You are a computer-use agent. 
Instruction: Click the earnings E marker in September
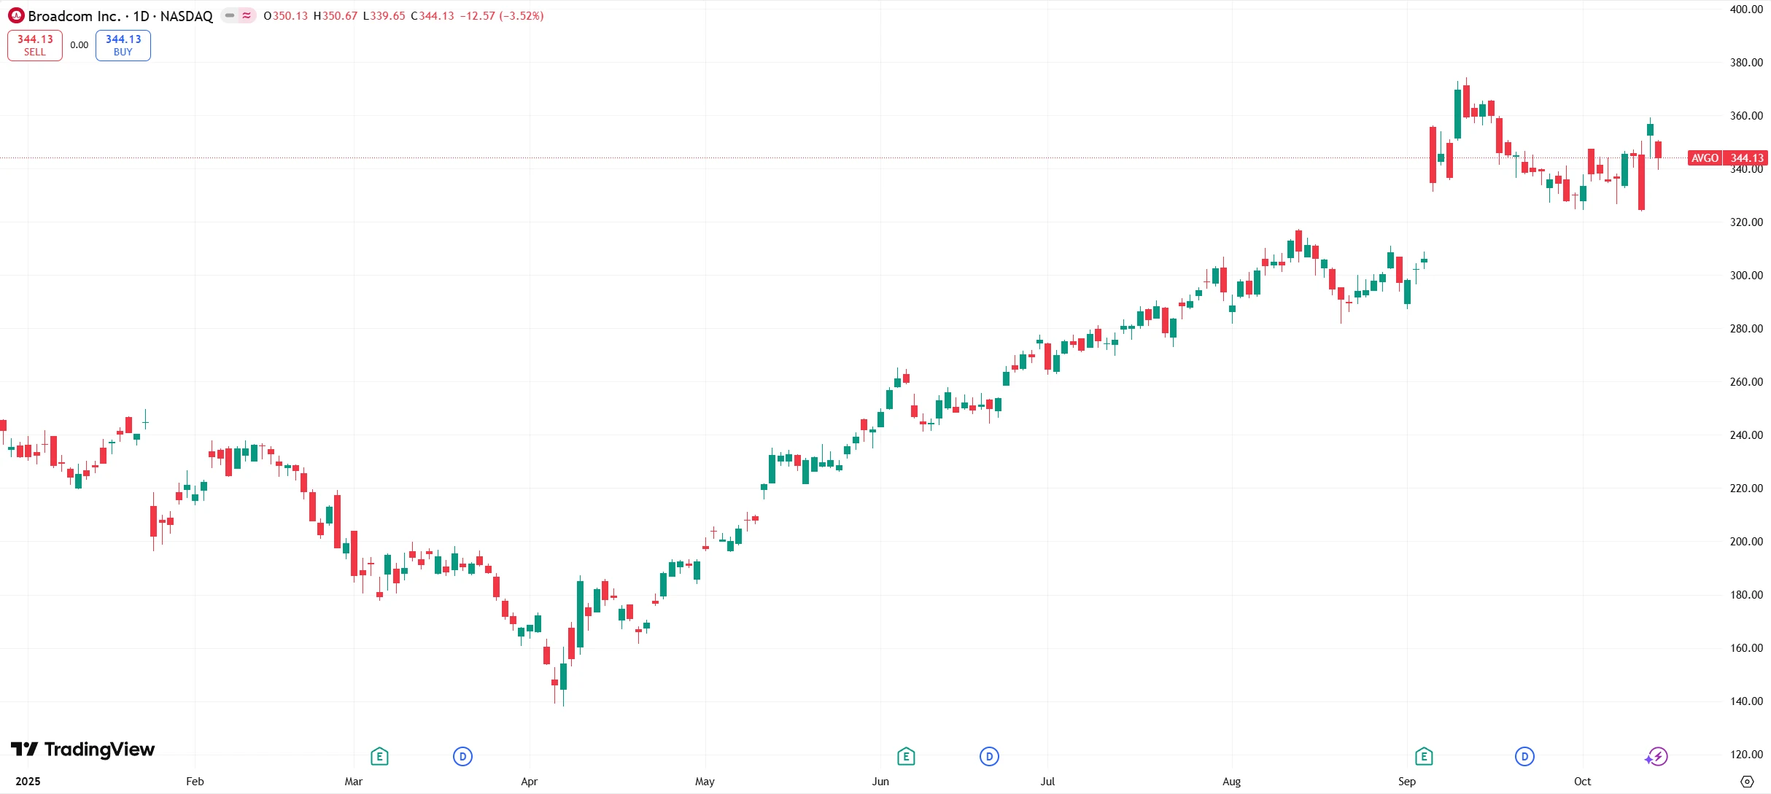1424,757
